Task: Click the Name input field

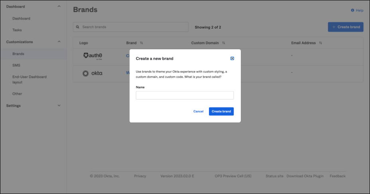Action: [185, 95]
